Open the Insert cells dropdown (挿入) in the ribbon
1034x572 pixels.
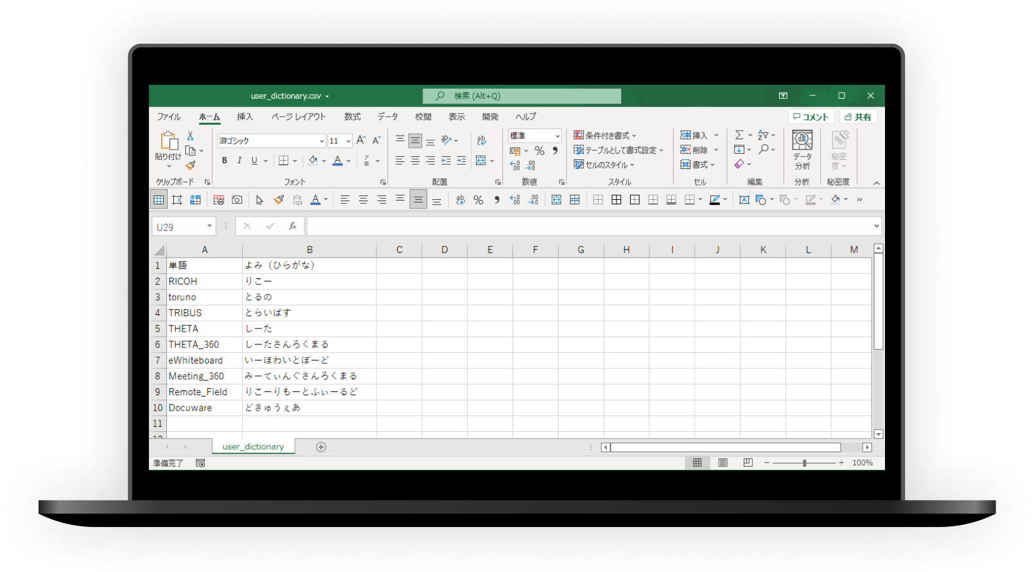716,135
